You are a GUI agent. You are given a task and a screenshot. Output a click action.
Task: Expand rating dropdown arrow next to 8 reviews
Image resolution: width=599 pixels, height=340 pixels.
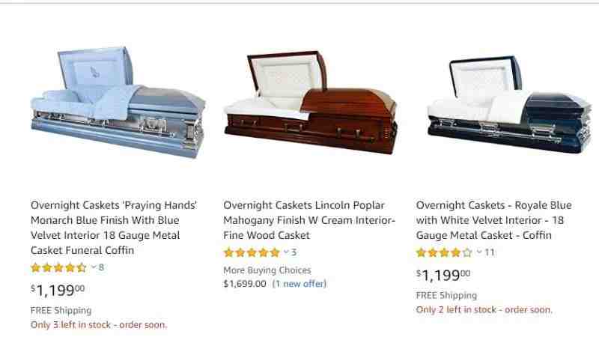(94, 267)
